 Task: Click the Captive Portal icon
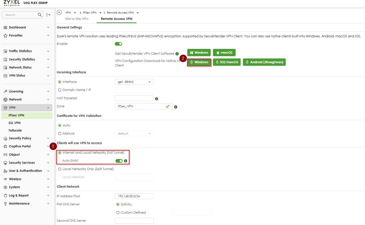5,146
